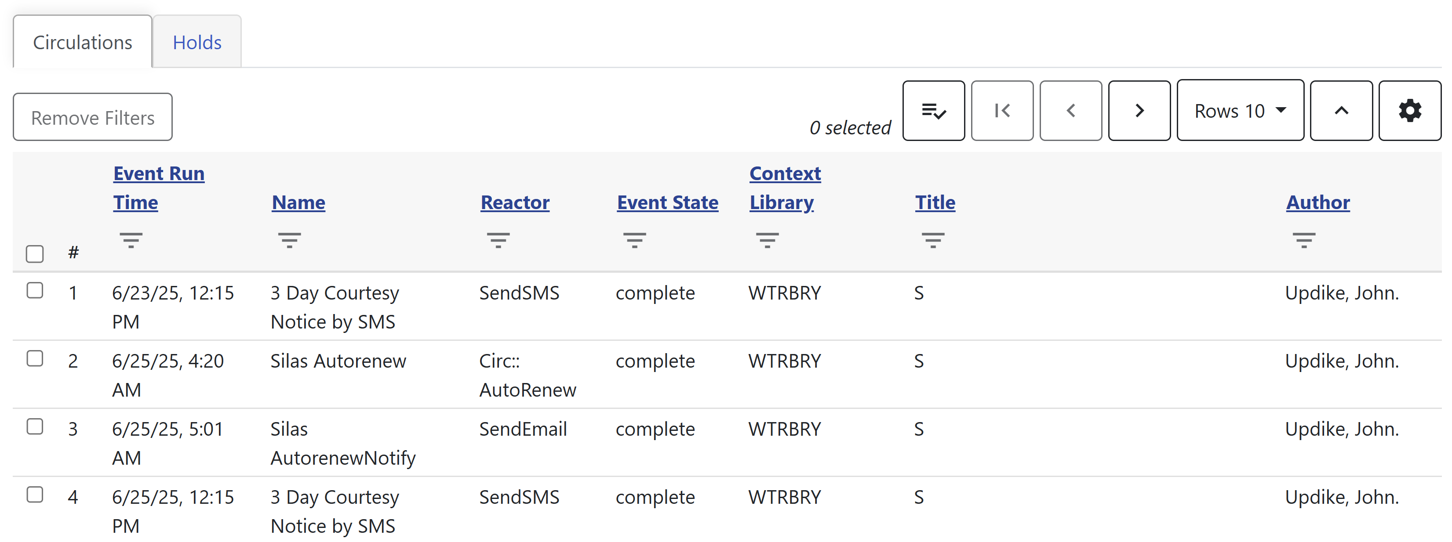
Task: Click the Remove Filters button
Action: coord(92,117)
